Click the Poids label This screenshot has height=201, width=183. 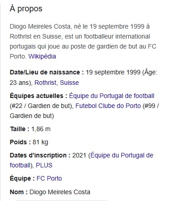pyautogui.click(x=20, y=142)
